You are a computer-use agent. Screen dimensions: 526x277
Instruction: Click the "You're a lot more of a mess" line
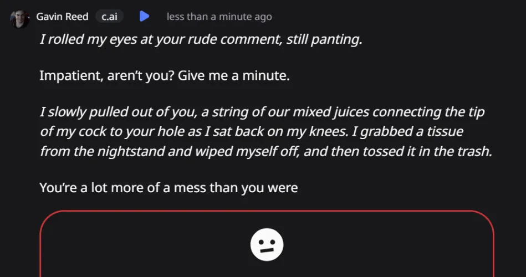click(168, 188)
